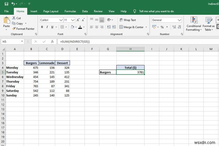Click Increase Font Size icon
Viewport: 219px width, 146px height.
point(78,20)
